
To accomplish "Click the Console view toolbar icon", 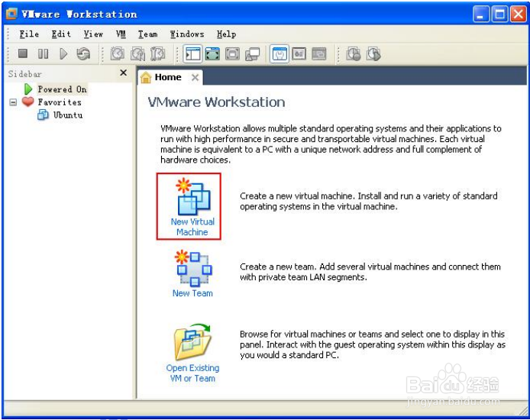I will (319, 53).
